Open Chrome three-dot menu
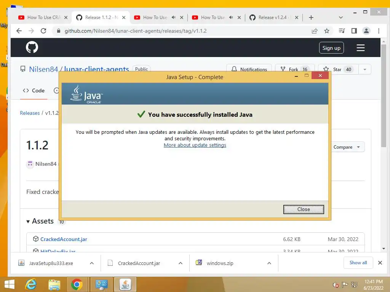The width and height of the screenshot is (390, 292). tap(379, 31)
